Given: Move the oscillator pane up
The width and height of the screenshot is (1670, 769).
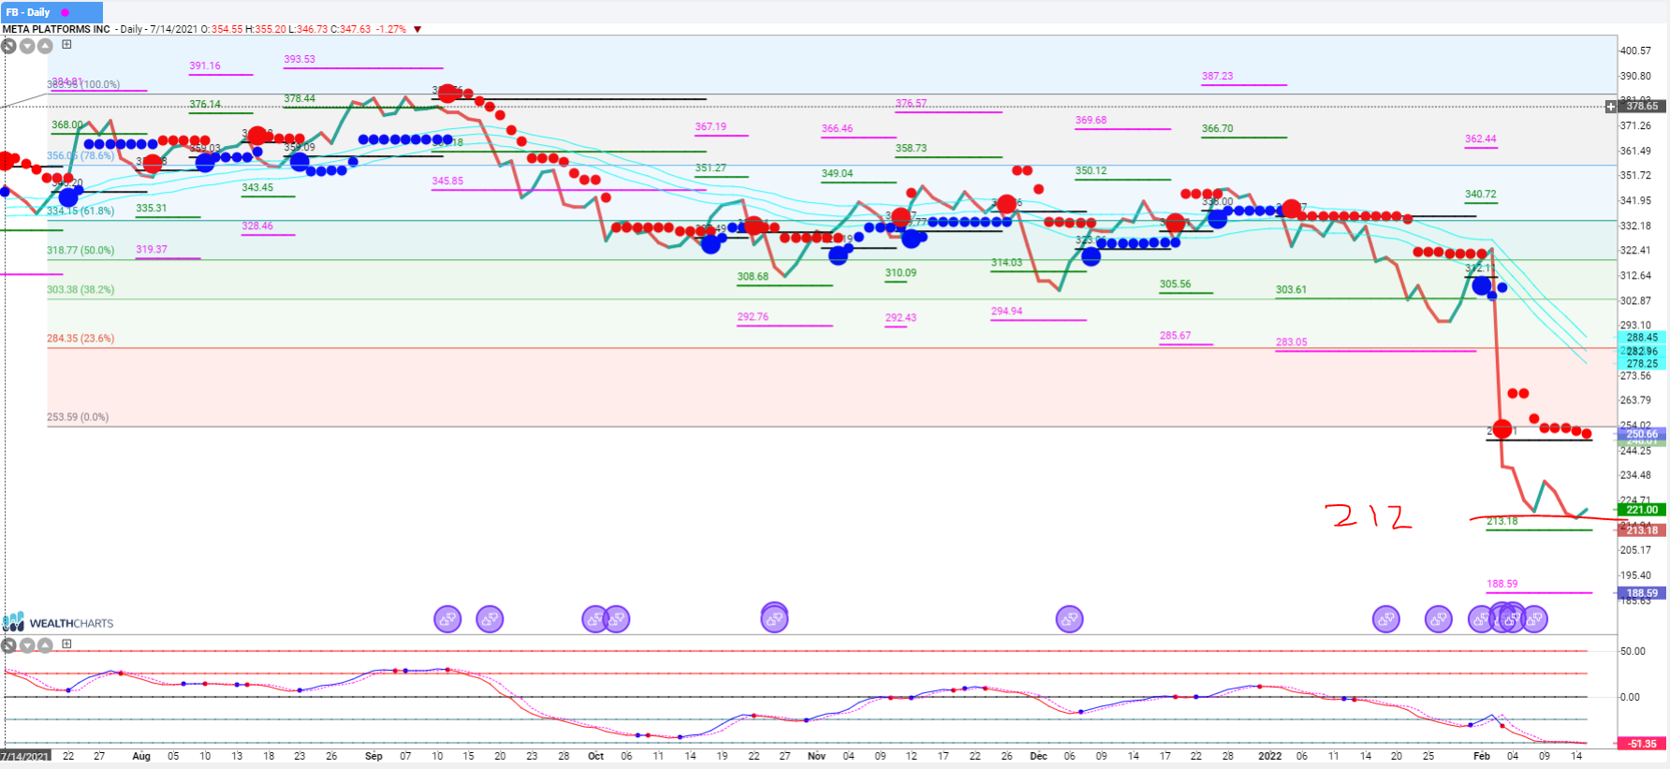Looking at the screenshot, I should tap(44, 646).
